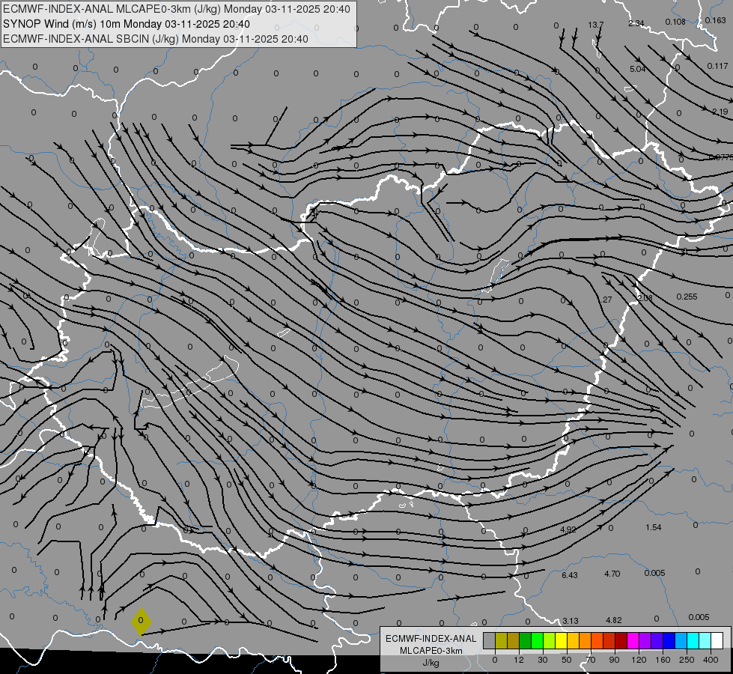Viewport: 733px width, 674px height.
Task: Select the pure blue legend swatch
Action: tap(669, 640)
